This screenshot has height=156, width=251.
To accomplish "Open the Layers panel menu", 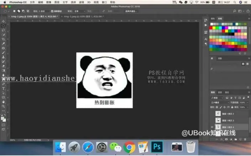I will coord(249,92).
